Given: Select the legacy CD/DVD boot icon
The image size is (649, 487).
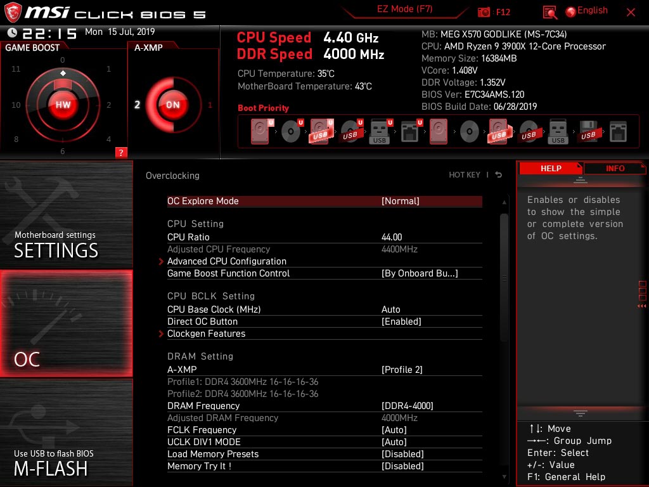Looking at the screenshot, I should tap(470, 132).
